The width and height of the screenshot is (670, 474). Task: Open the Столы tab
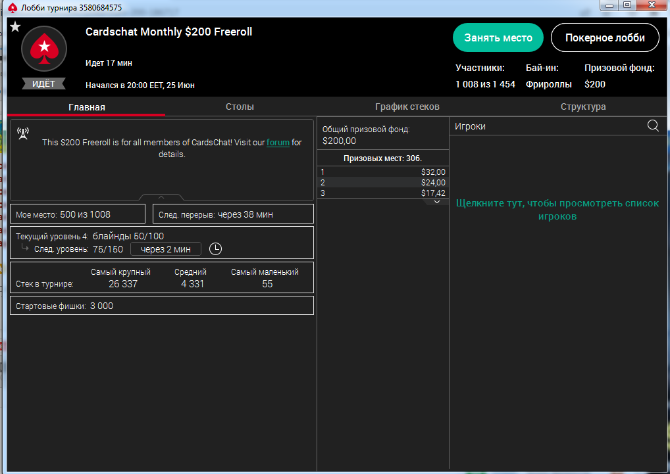point(240,107)
